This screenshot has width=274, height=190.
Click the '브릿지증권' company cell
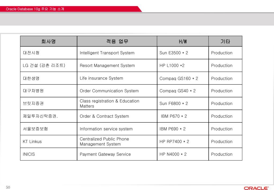48,104
